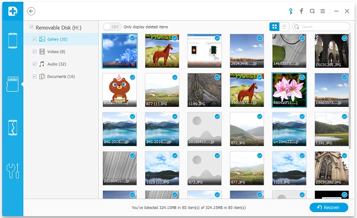This screenshot has height=218, width=357.
Task: Open the 873.JPG placeholder thumbnail
Action: point(205,168)
